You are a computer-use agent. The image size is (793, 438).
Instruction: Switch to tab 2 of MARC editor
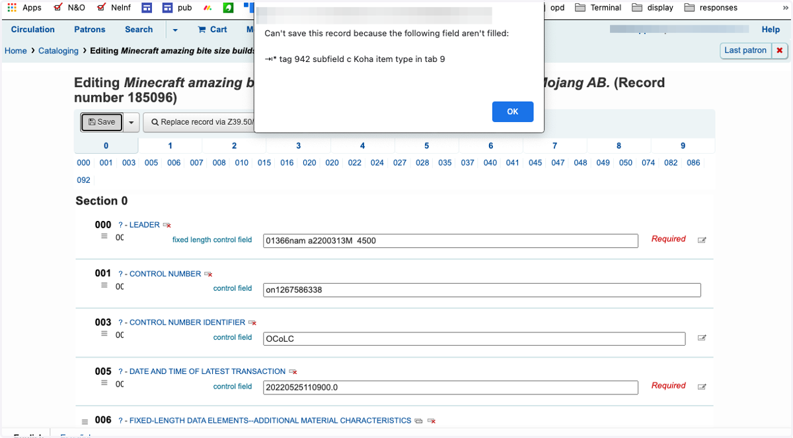[234, 146]
